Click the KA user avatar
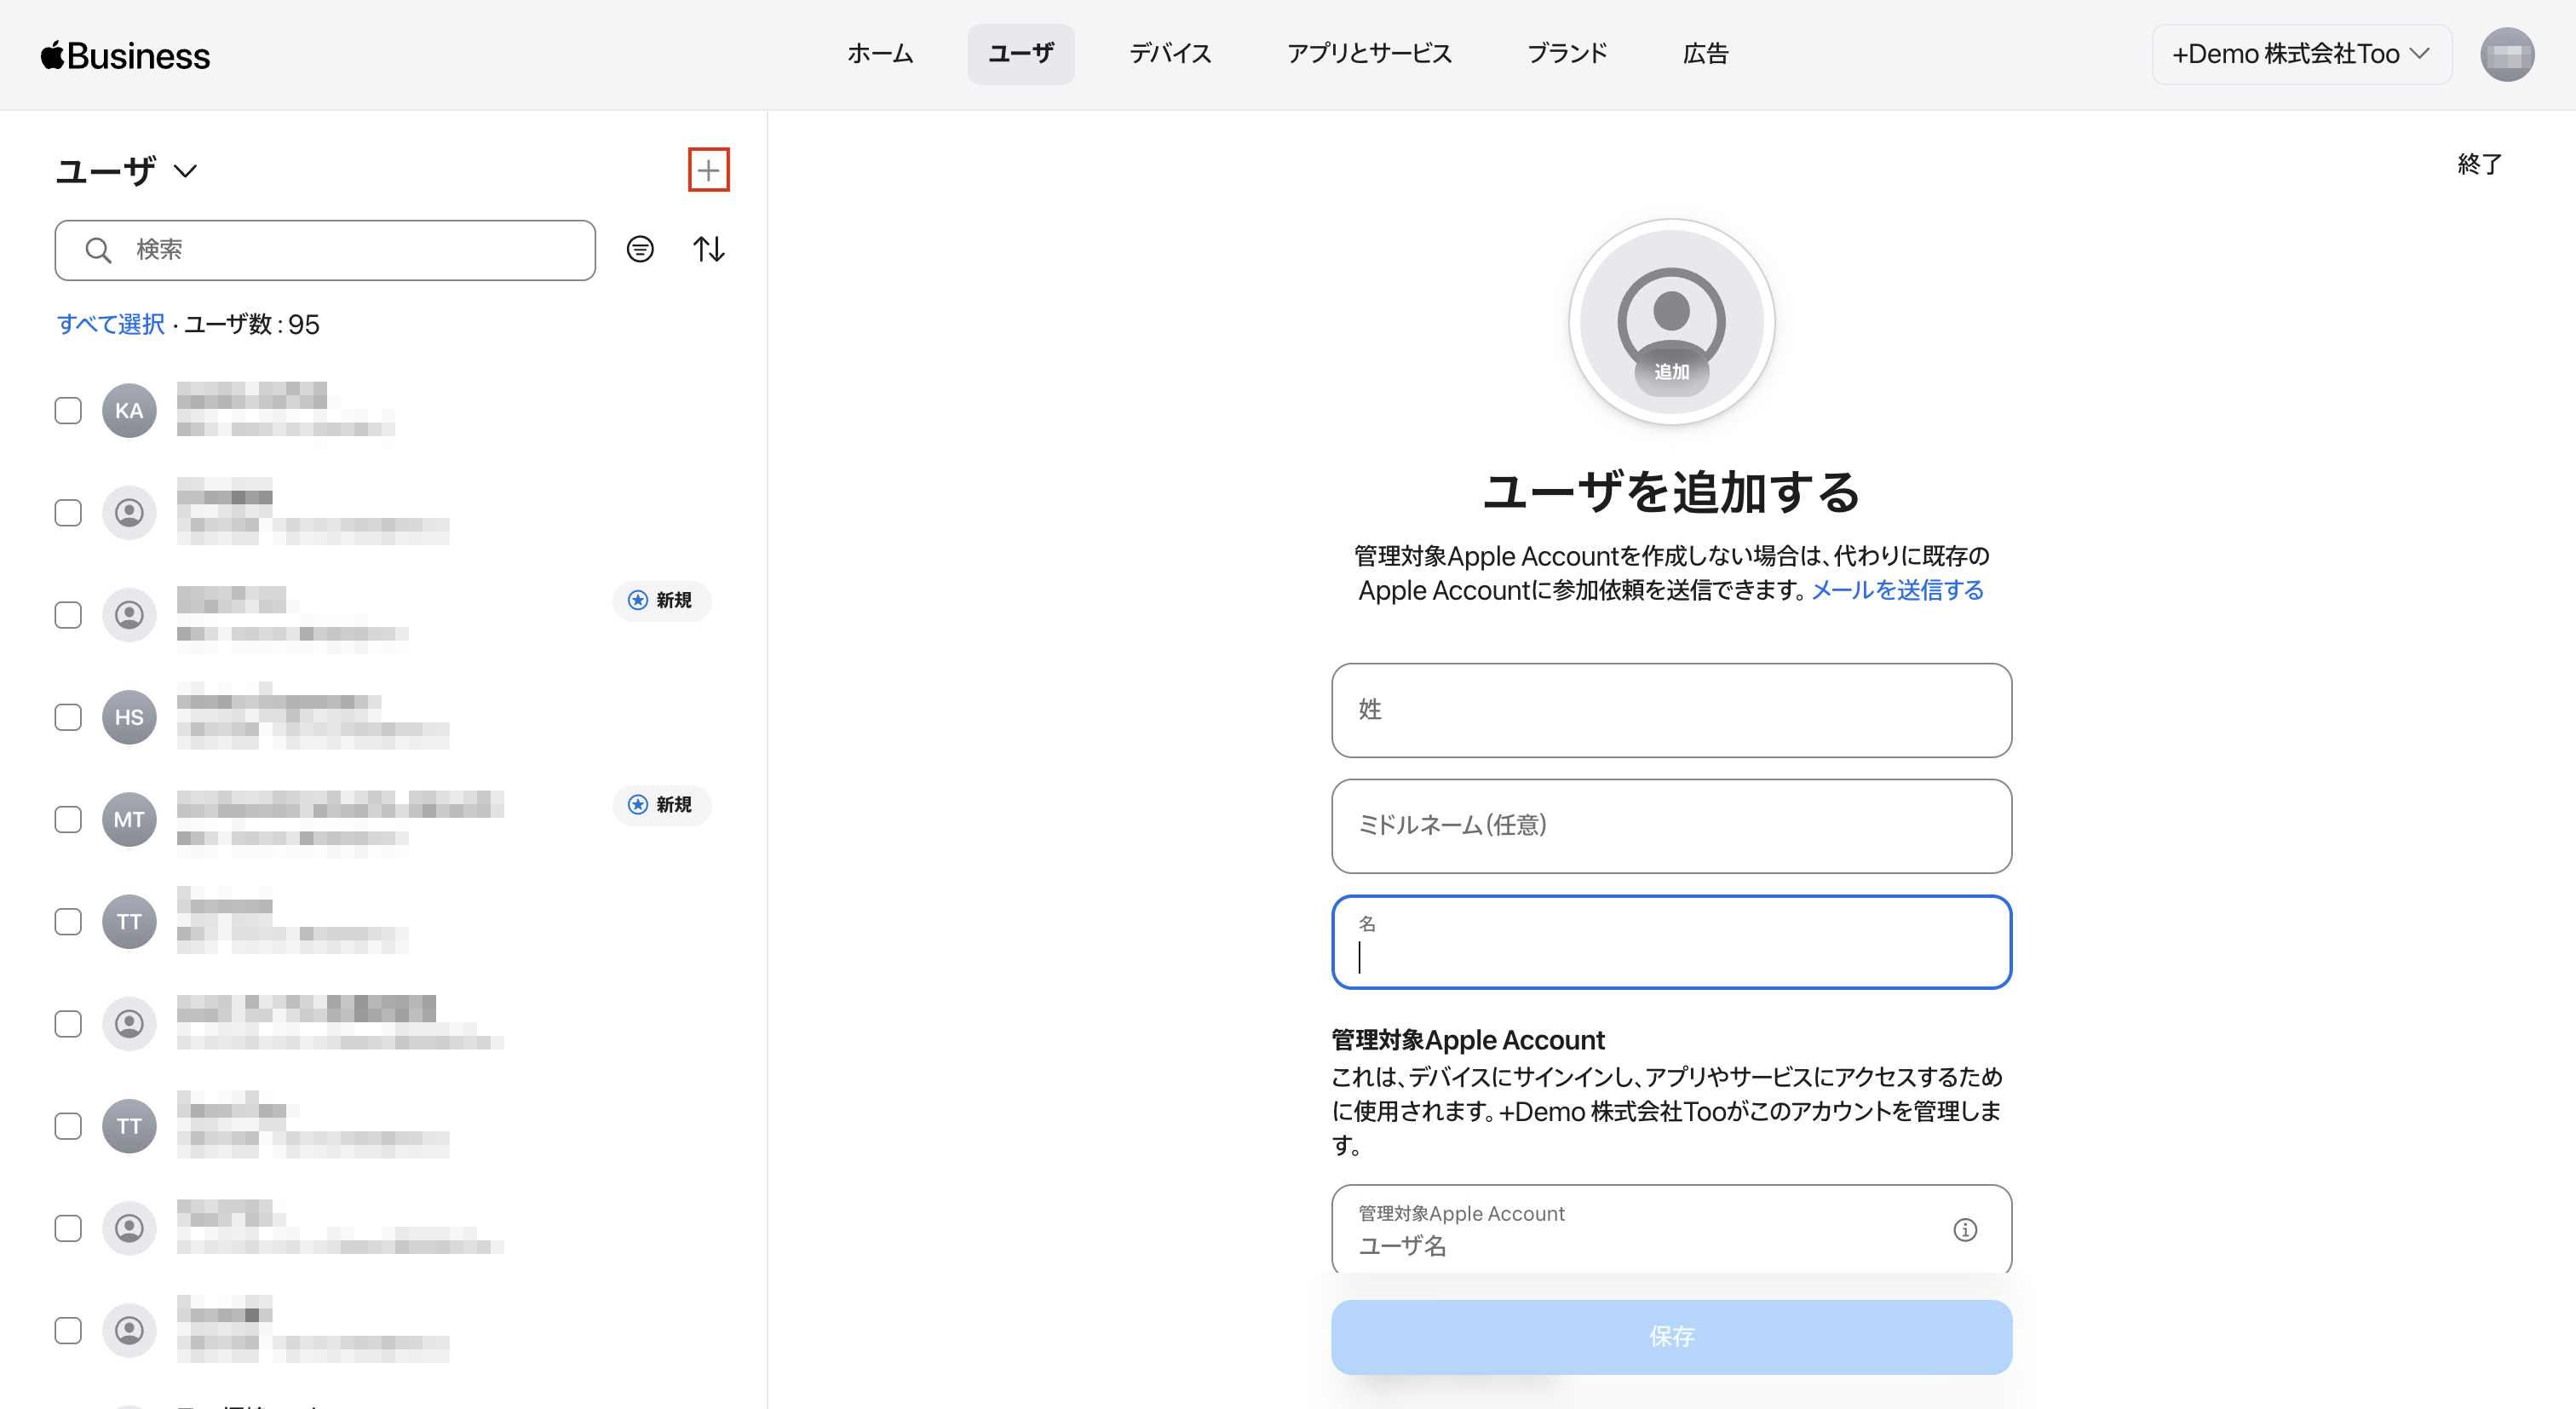Screen dimensions: 2576x1409 [129, 410]
